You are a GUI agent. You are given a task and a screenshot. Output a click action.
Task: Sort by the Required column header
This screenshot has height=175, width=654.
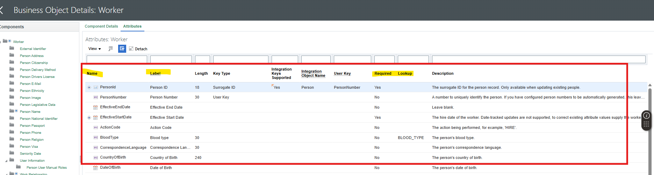pos(383,73)
